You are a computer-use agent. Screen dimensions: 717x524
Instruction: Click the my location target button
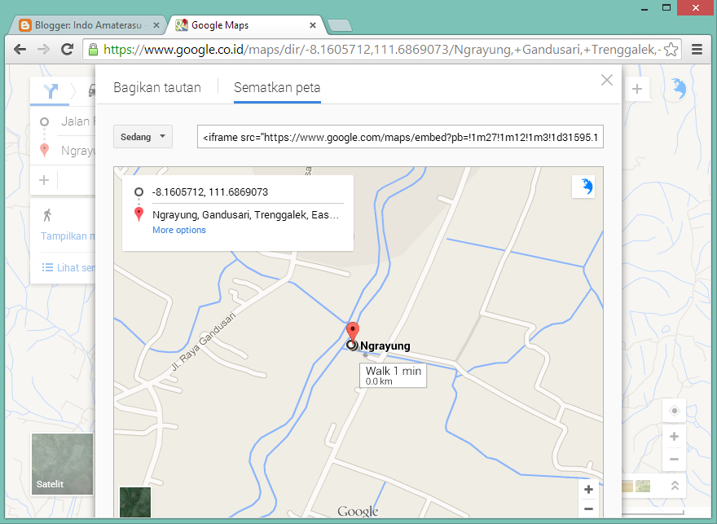pyautogui.click(x=674, y=411)
